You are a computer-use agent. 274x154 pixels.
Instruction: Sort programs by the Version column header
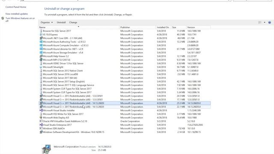[x=199, y=27]
